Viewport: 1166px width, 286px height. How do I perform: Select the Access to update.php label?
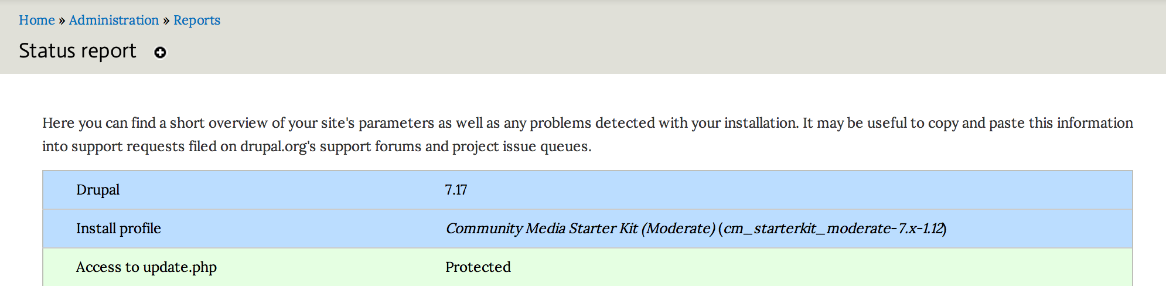tap(146, 267)
